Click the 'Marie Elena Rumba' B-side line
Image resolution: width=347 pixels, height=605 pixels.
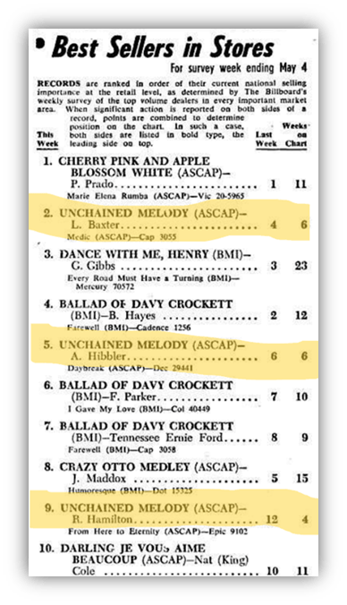(156, 196)
